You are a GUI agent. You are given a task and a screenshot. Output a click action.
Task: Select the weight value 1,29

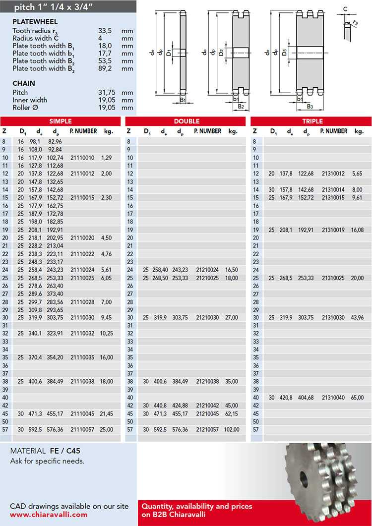tap(107, 158)
